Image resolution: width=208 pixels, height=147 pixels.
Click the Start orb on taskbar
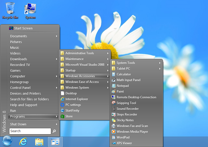coord(7,141)
